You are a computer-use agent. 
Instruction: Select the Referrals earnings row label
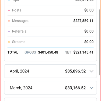point(19,31)
